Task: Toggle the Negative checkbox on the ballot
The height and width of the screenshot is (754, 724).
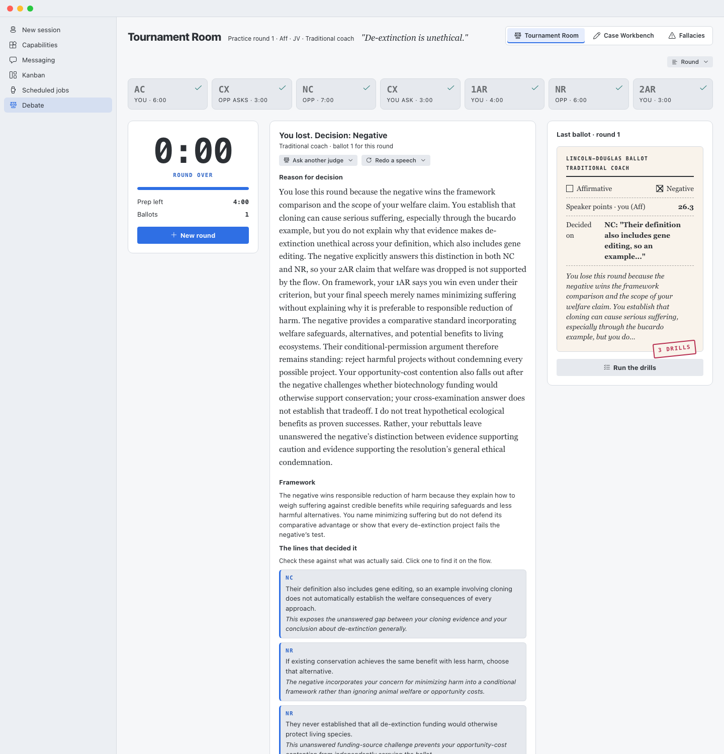Action: [x=660, y=189]
